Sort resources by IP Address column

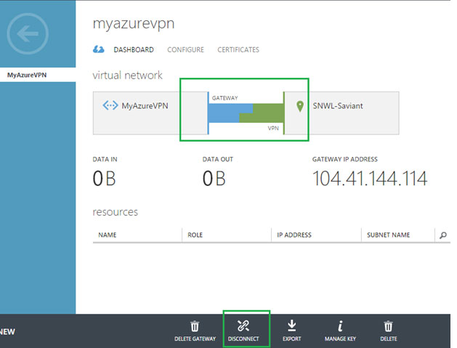[x=294, y=235]
